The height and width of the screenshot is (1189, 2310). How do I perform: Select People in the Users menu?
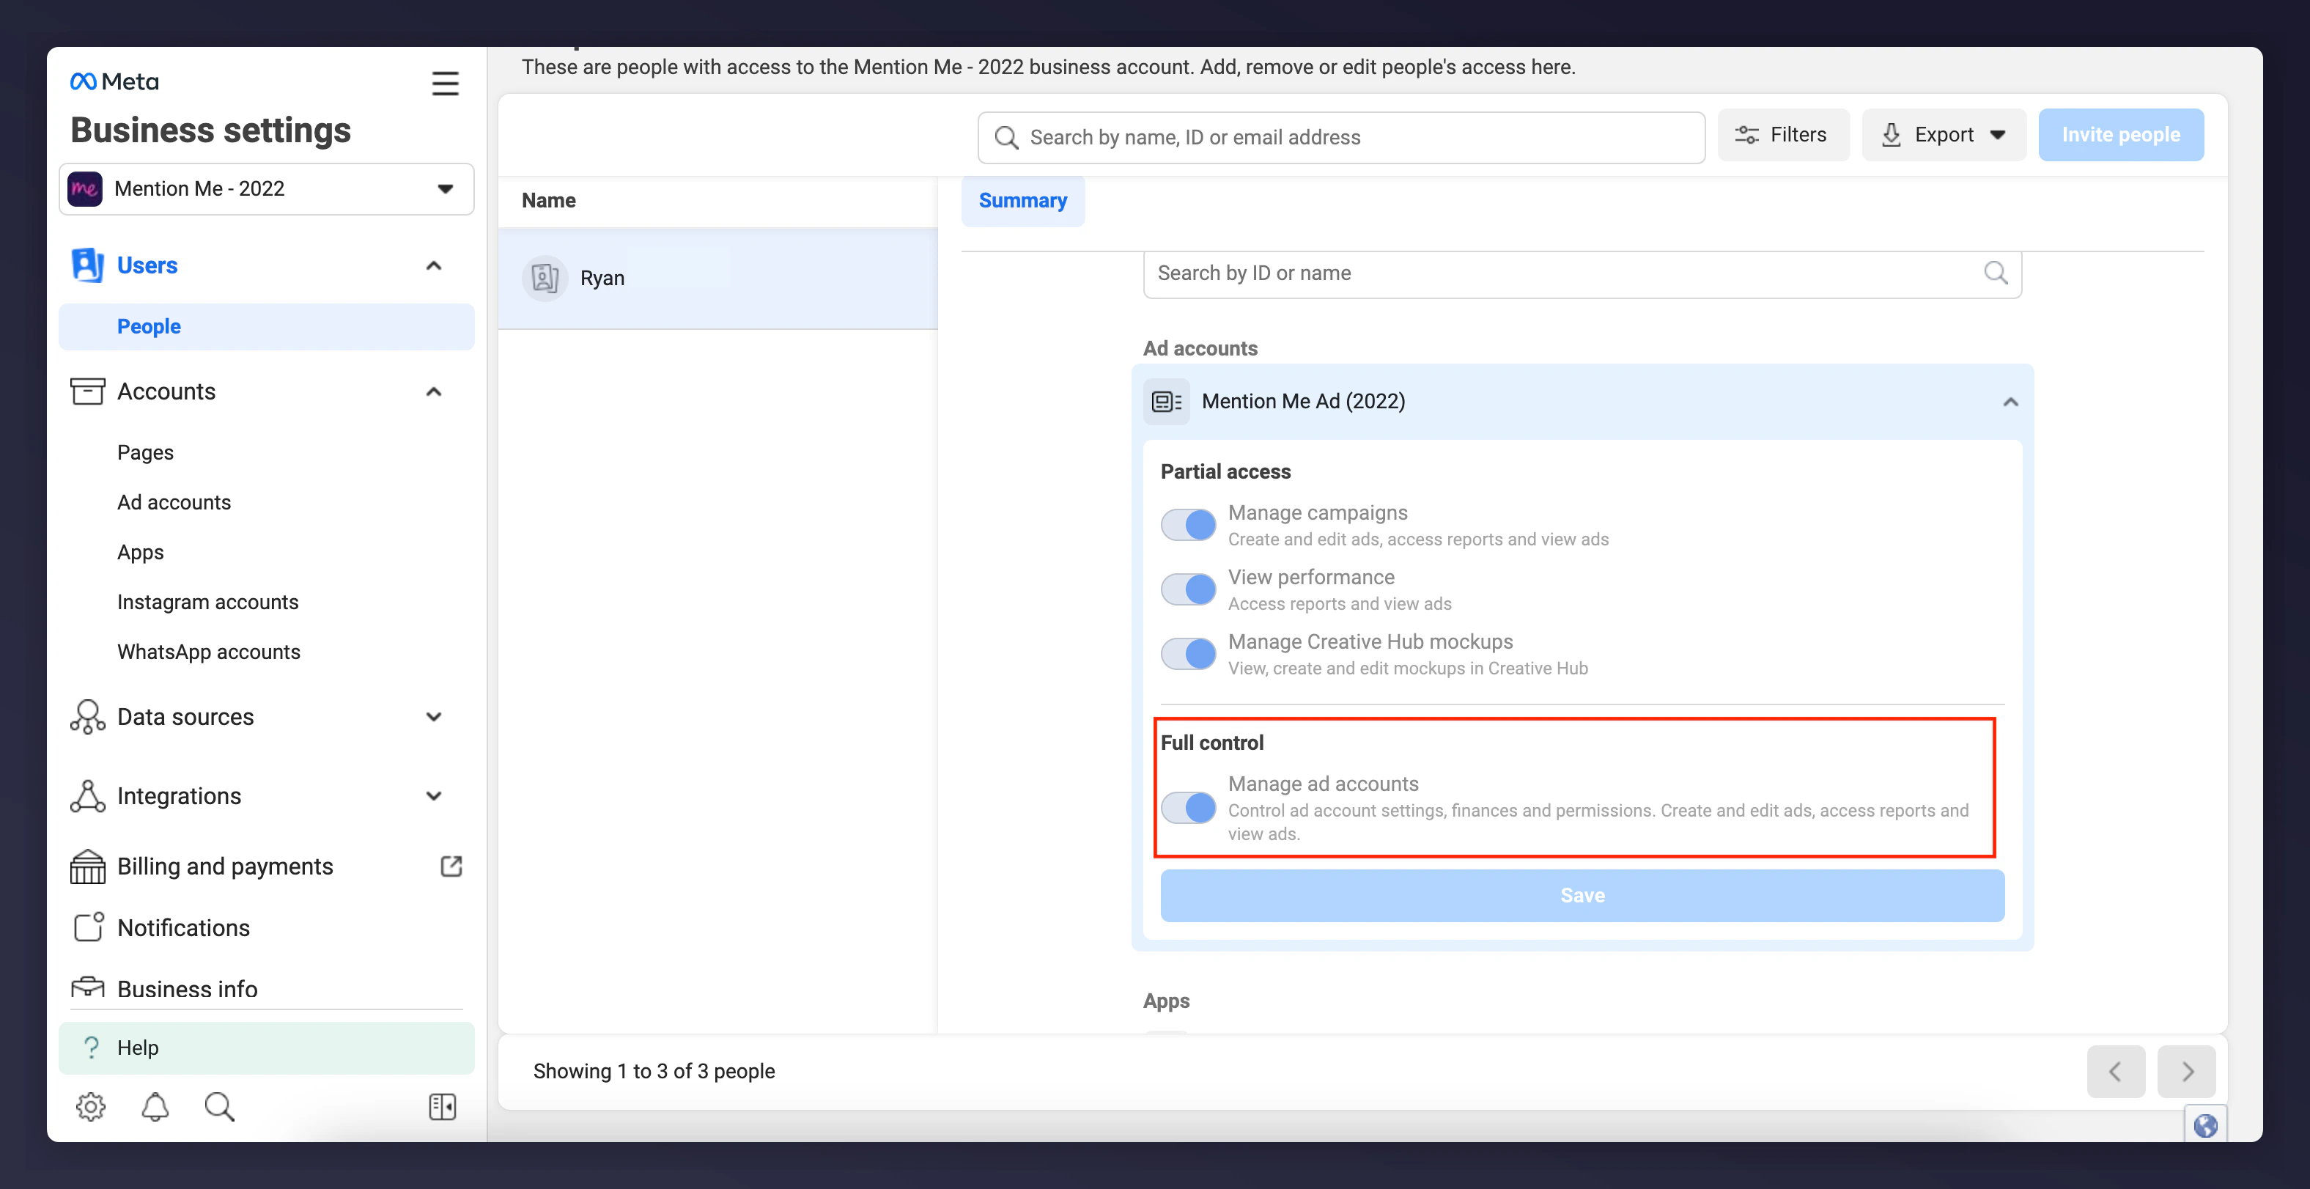click(266, 326)
